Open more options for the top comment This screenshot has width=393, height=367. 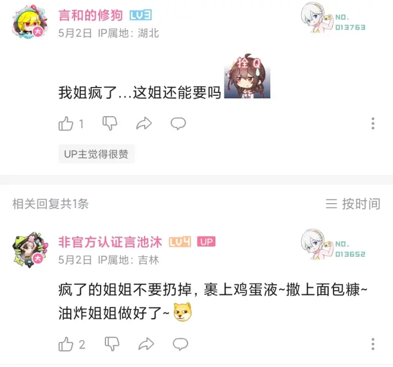coord(373,123)
